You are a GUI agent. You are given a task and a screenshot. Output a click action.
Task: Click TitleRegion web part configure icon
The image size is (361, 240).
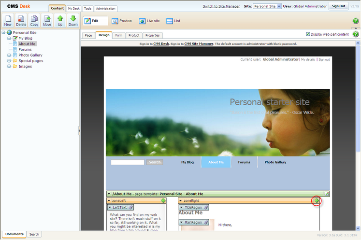click(206, 207)
